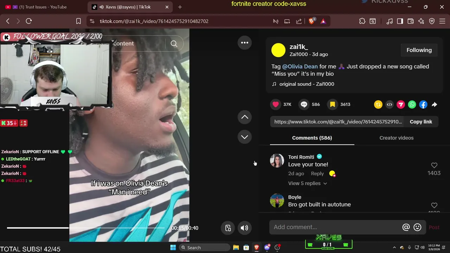Share the video to Facebook
The height and width of the screenshot is (253, 450).
point(423,104)
